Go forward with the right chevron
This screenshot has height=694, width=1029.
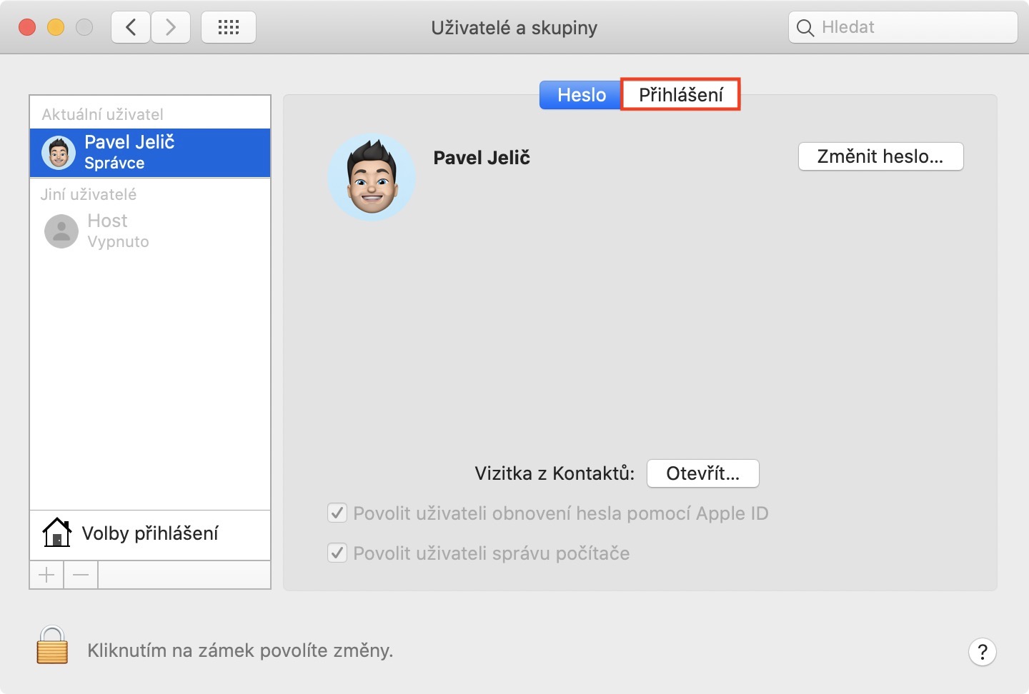[171, 28]
